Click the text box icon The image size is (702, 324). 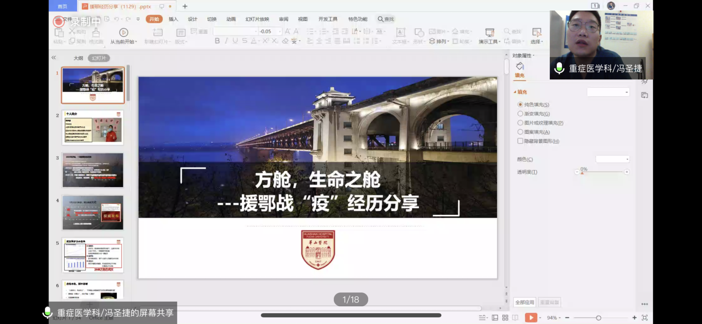pyautogui.click(x=400, y=32)
